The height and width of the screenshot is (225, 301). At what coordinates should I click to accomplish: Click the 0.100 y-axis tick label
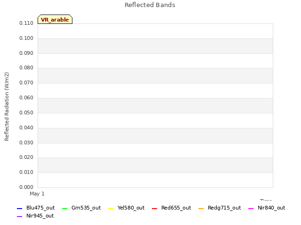coord(26,38)
